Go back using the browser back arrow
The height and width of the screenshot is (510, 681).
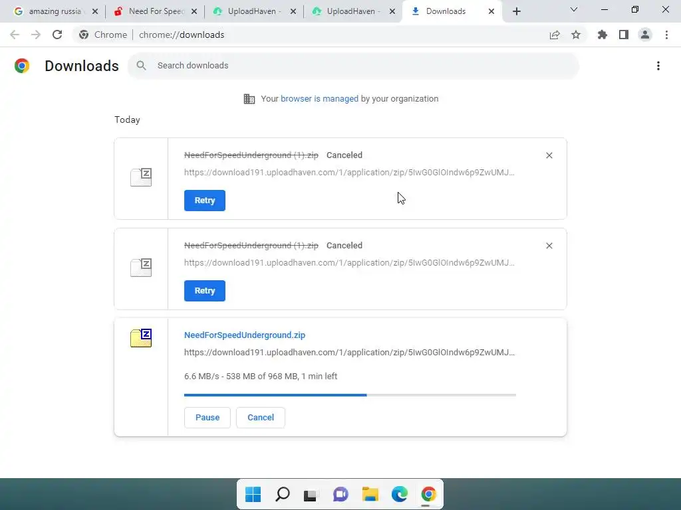click(x=15, y=35)
